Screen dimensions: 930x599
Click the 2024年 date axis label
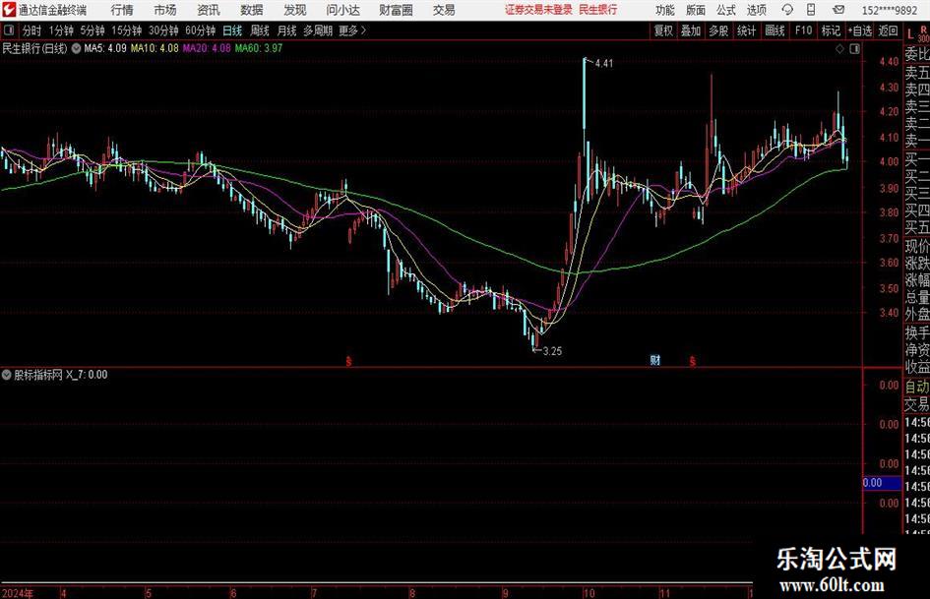[18, 593]
